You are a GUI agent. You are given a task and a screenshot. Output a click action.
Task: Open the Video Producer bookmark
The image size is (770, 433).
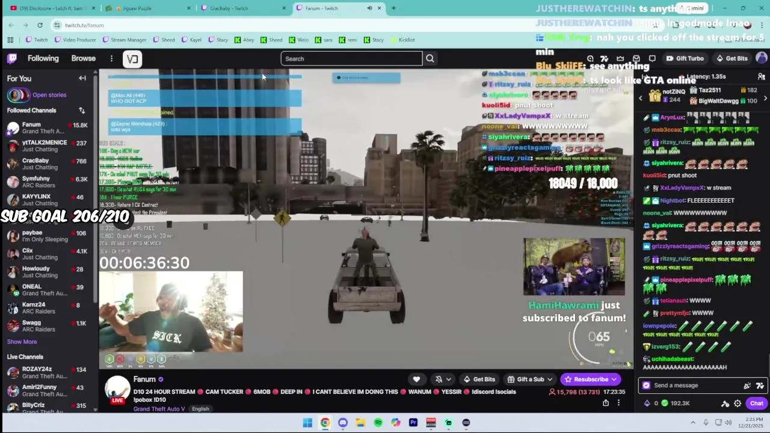click(x=75, y=40)
